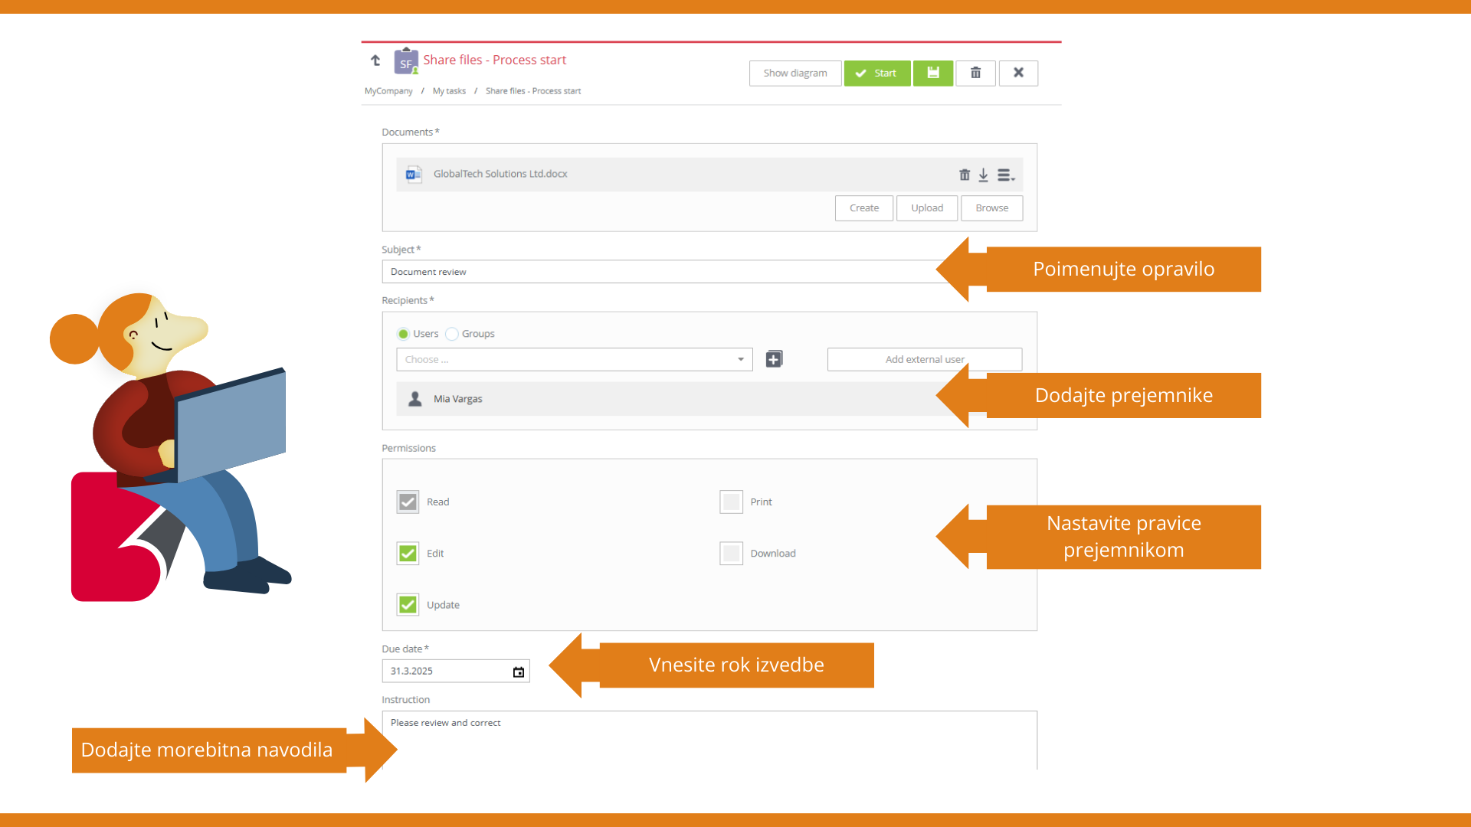
Task: Click the plus icon to add recipient
Action: pos(774,359)
